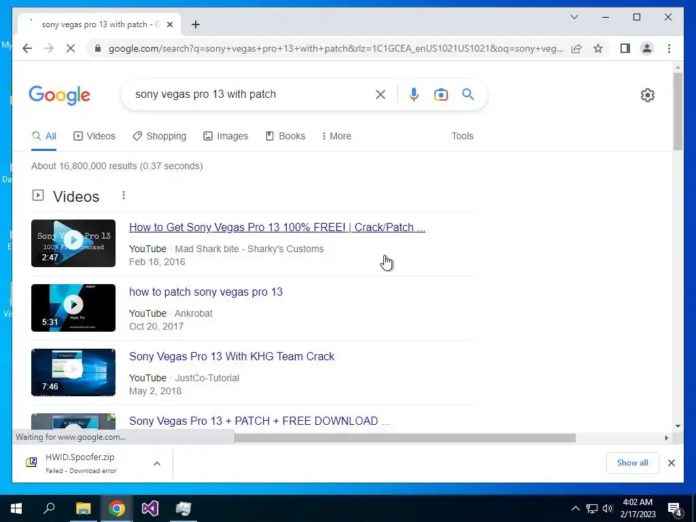
Task: Open File Explorer from the taskbar
Action: tap(83, 508)
